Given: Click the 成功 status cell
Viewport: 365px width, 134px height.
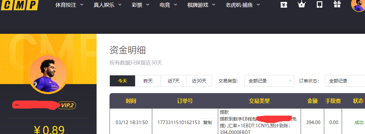Looking at the screenshot, I should (359, 123).
